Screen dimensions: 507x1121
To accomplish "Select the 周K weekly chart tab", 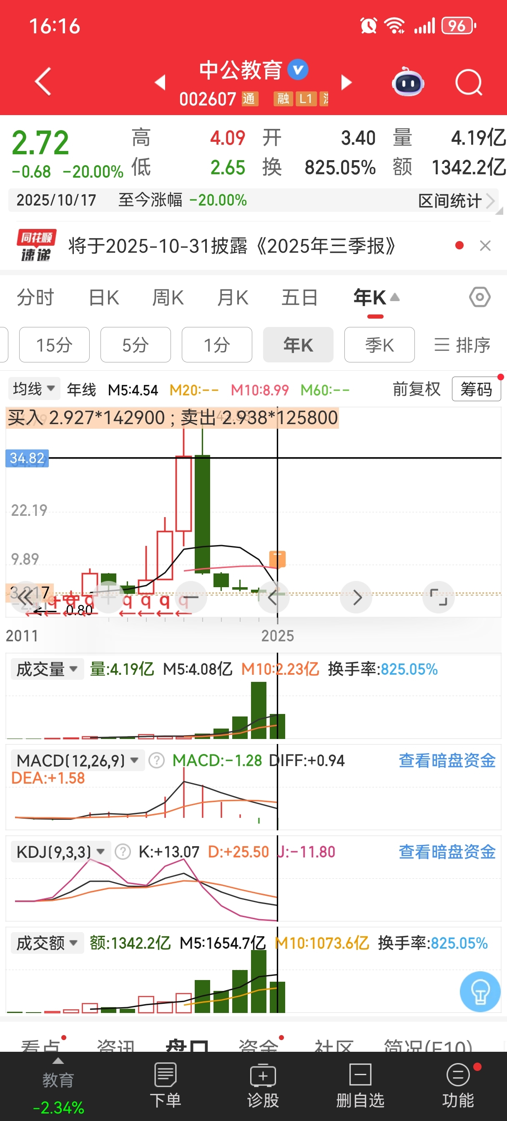I will [168, 298].
